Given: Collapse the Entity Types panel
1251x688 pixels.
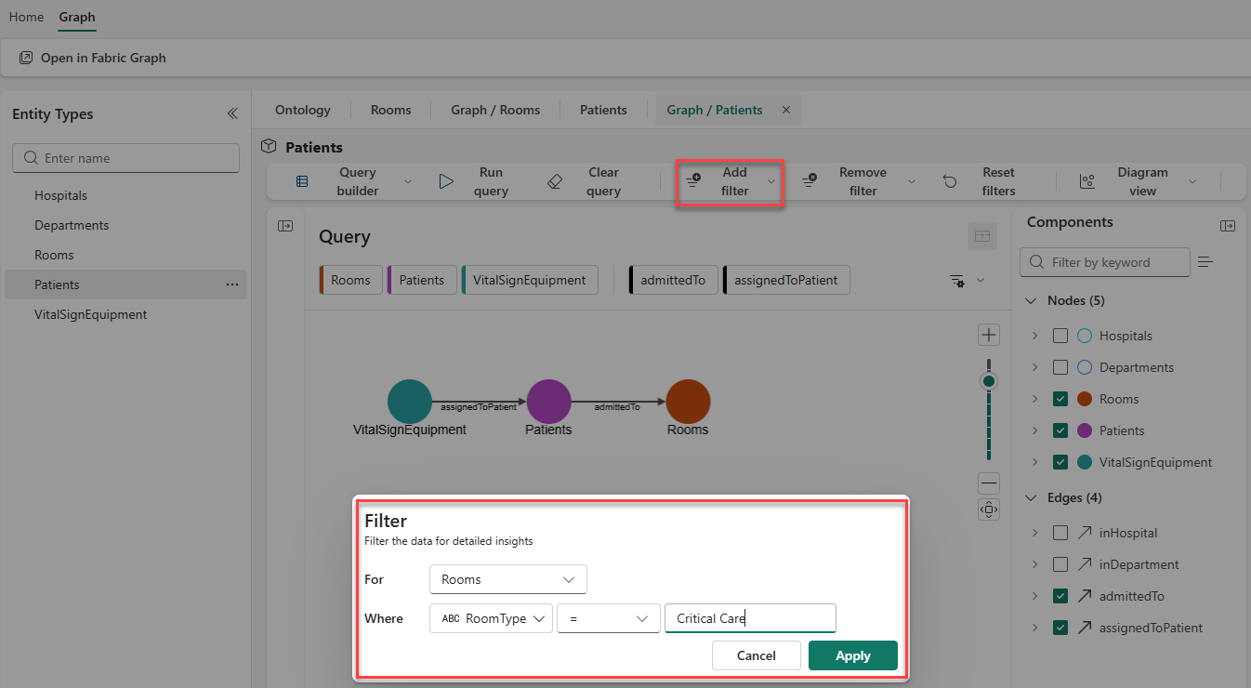Looking at the screenshot, I should tap(232, 113).
